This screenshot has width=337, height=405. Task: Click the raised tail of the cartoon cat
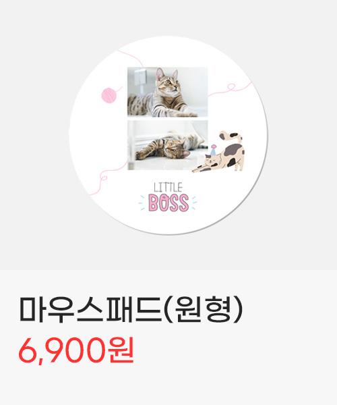tap(231, 137)
